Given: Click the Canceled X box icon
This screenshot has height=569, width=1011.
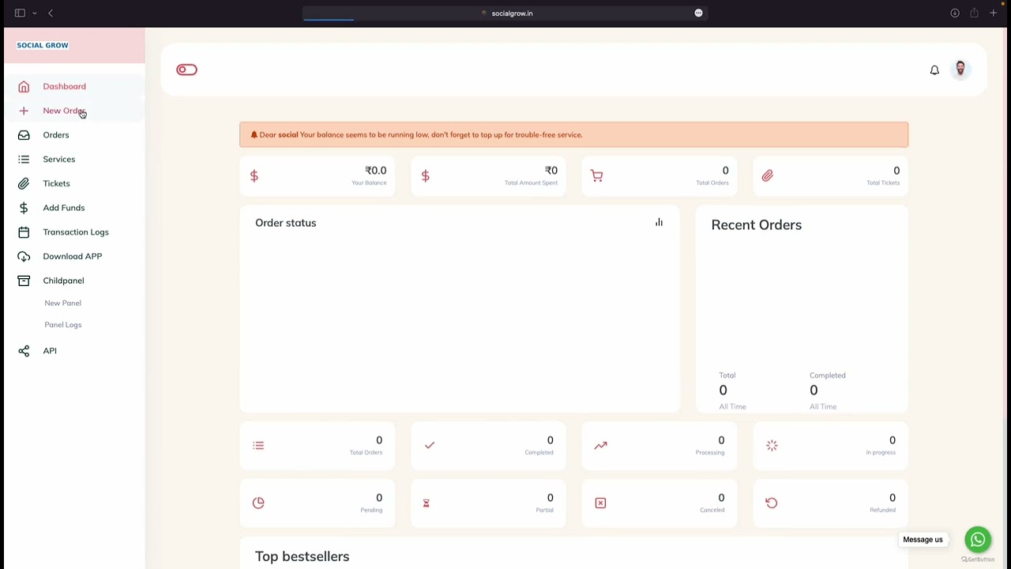Looking at the screenshot, I should point(600,503).
